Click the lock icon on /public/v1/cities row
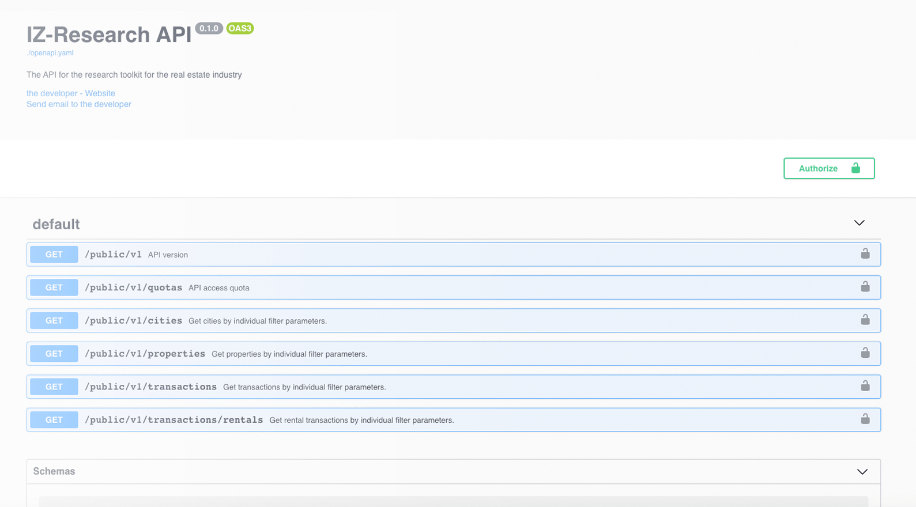Screen dimensions: 916x507 865,320
